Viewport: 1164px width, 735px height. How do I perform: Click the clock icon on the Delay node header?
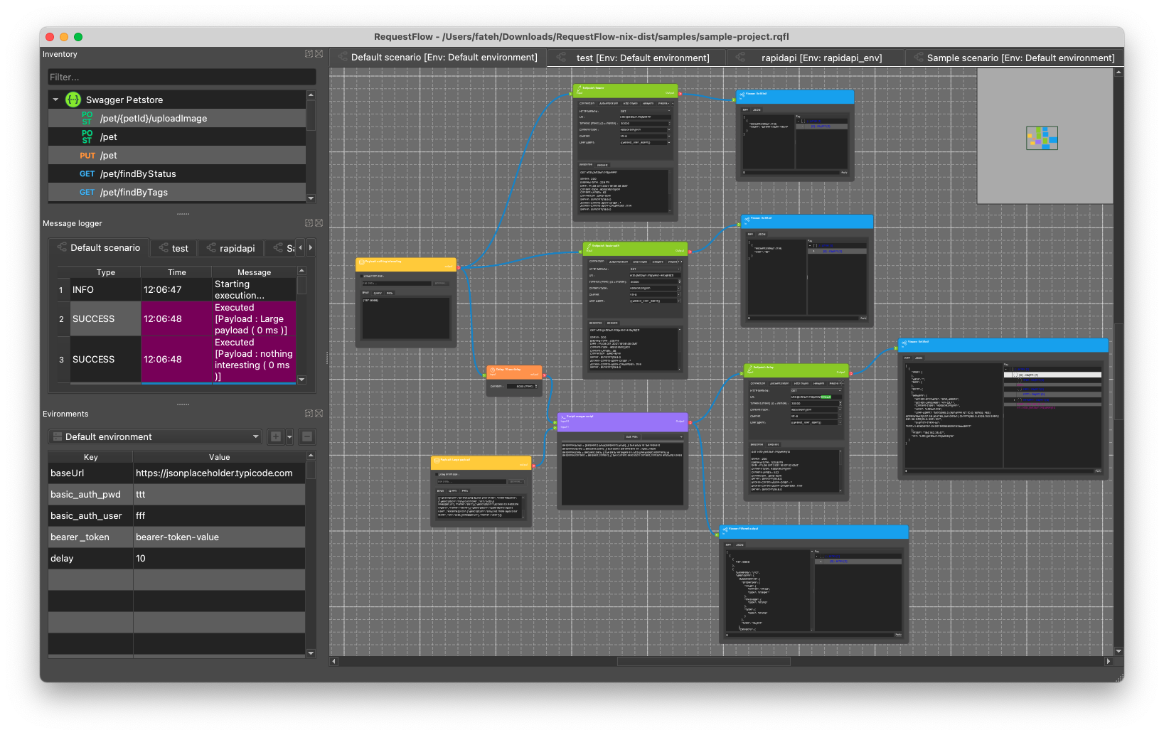[493, 370]
